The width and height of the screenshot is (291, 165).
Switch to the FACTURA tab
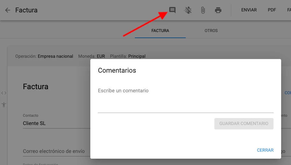pos(160,31)
